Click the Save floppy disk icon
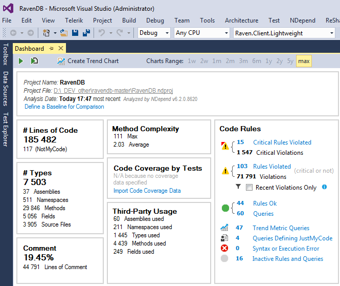This screenshot has width=340, height=286. [75, 33]
